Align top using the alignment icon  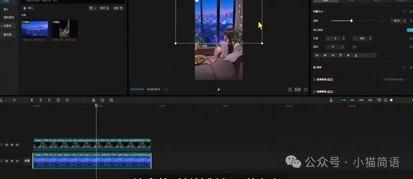point(341,55)
